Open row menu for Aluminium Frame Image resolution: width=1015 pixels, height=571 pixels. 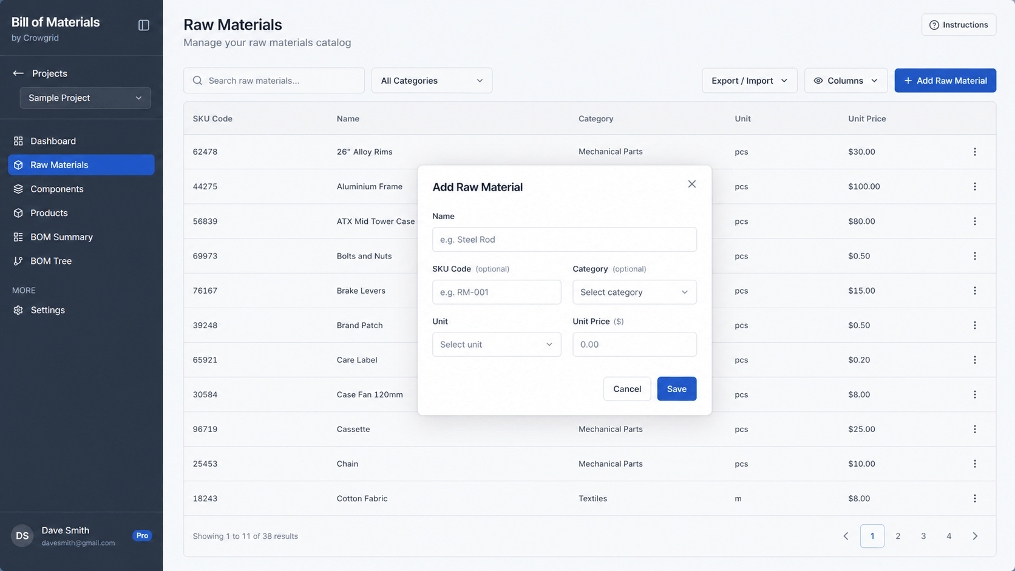pyautogui.click(x=975, y=186)
